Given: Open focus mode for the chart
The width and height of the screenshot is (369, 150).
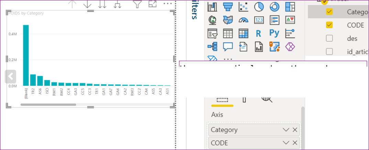Looking at the screenshot, I should (153, 3).
